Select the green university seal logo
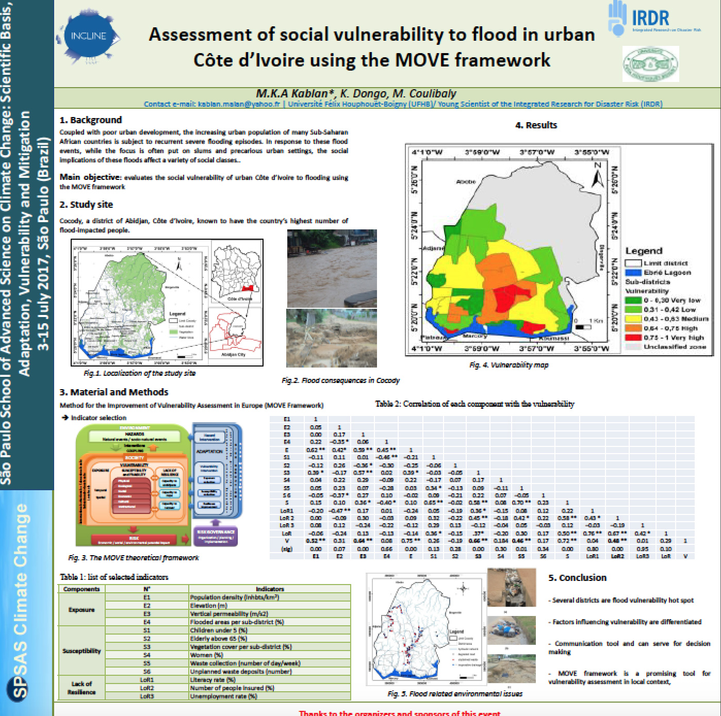The height and width of the screenshot is (716, 721). (x=650, y=64)
